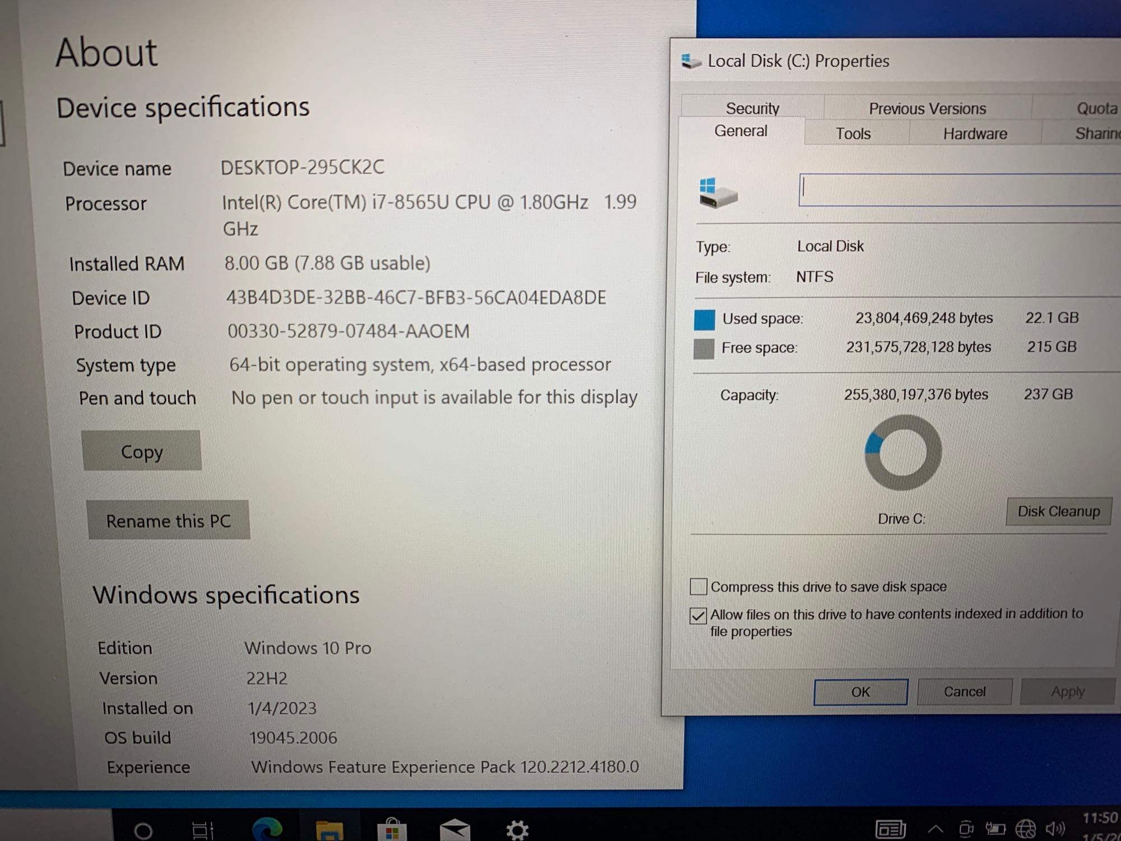Click System type 64-bit value

coord(420,365)
